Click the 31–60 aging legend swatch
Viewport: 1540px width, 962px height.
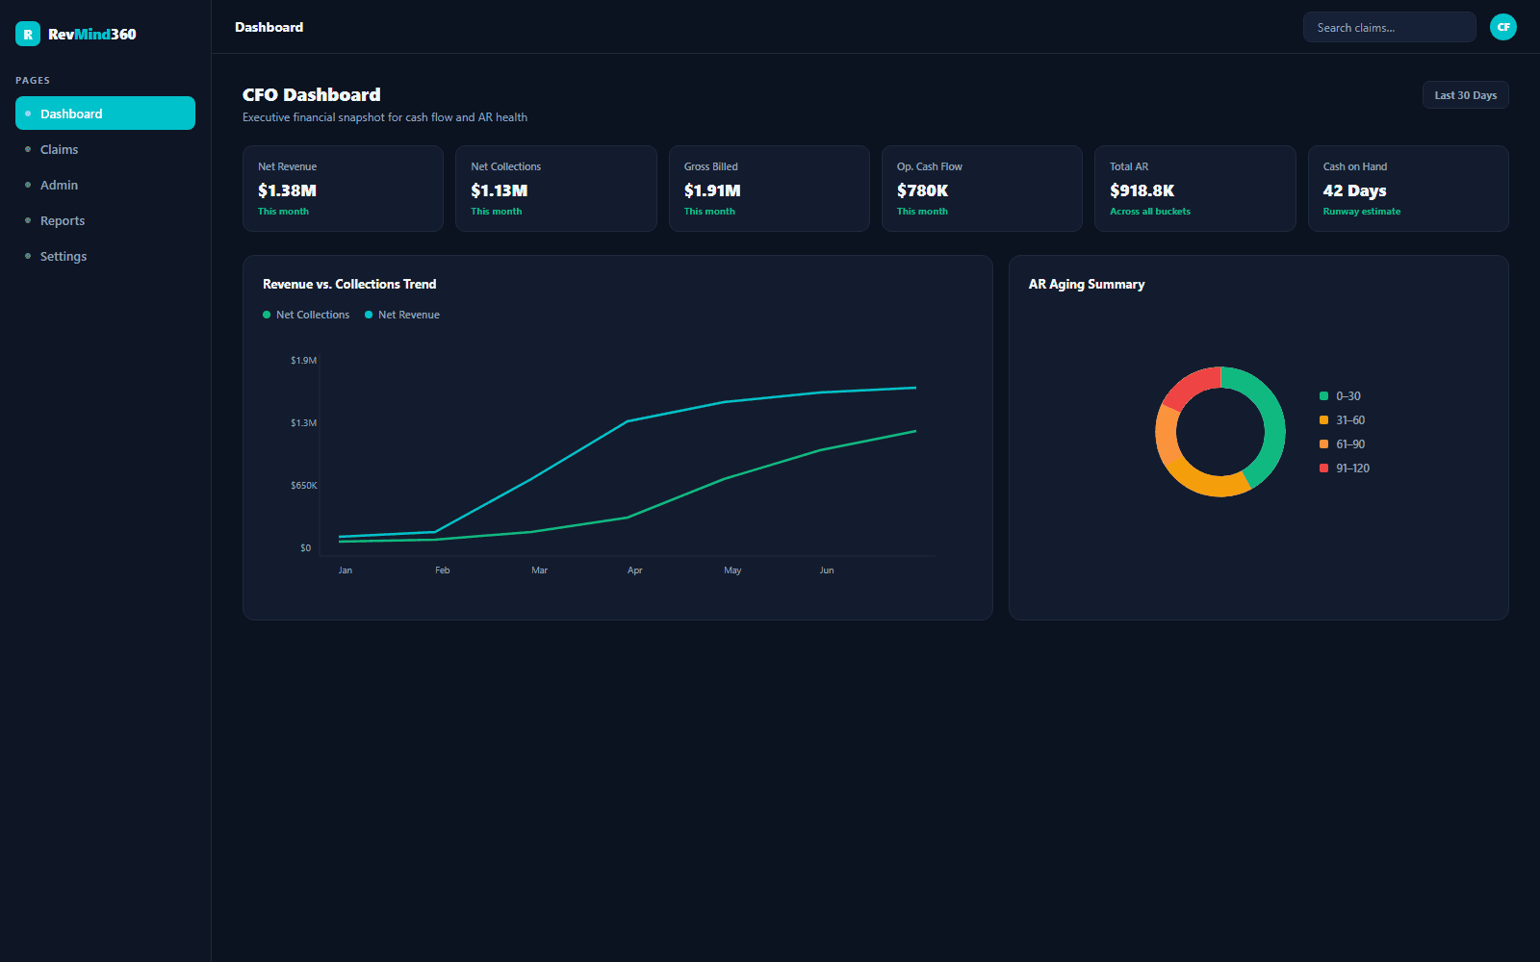1323,420
